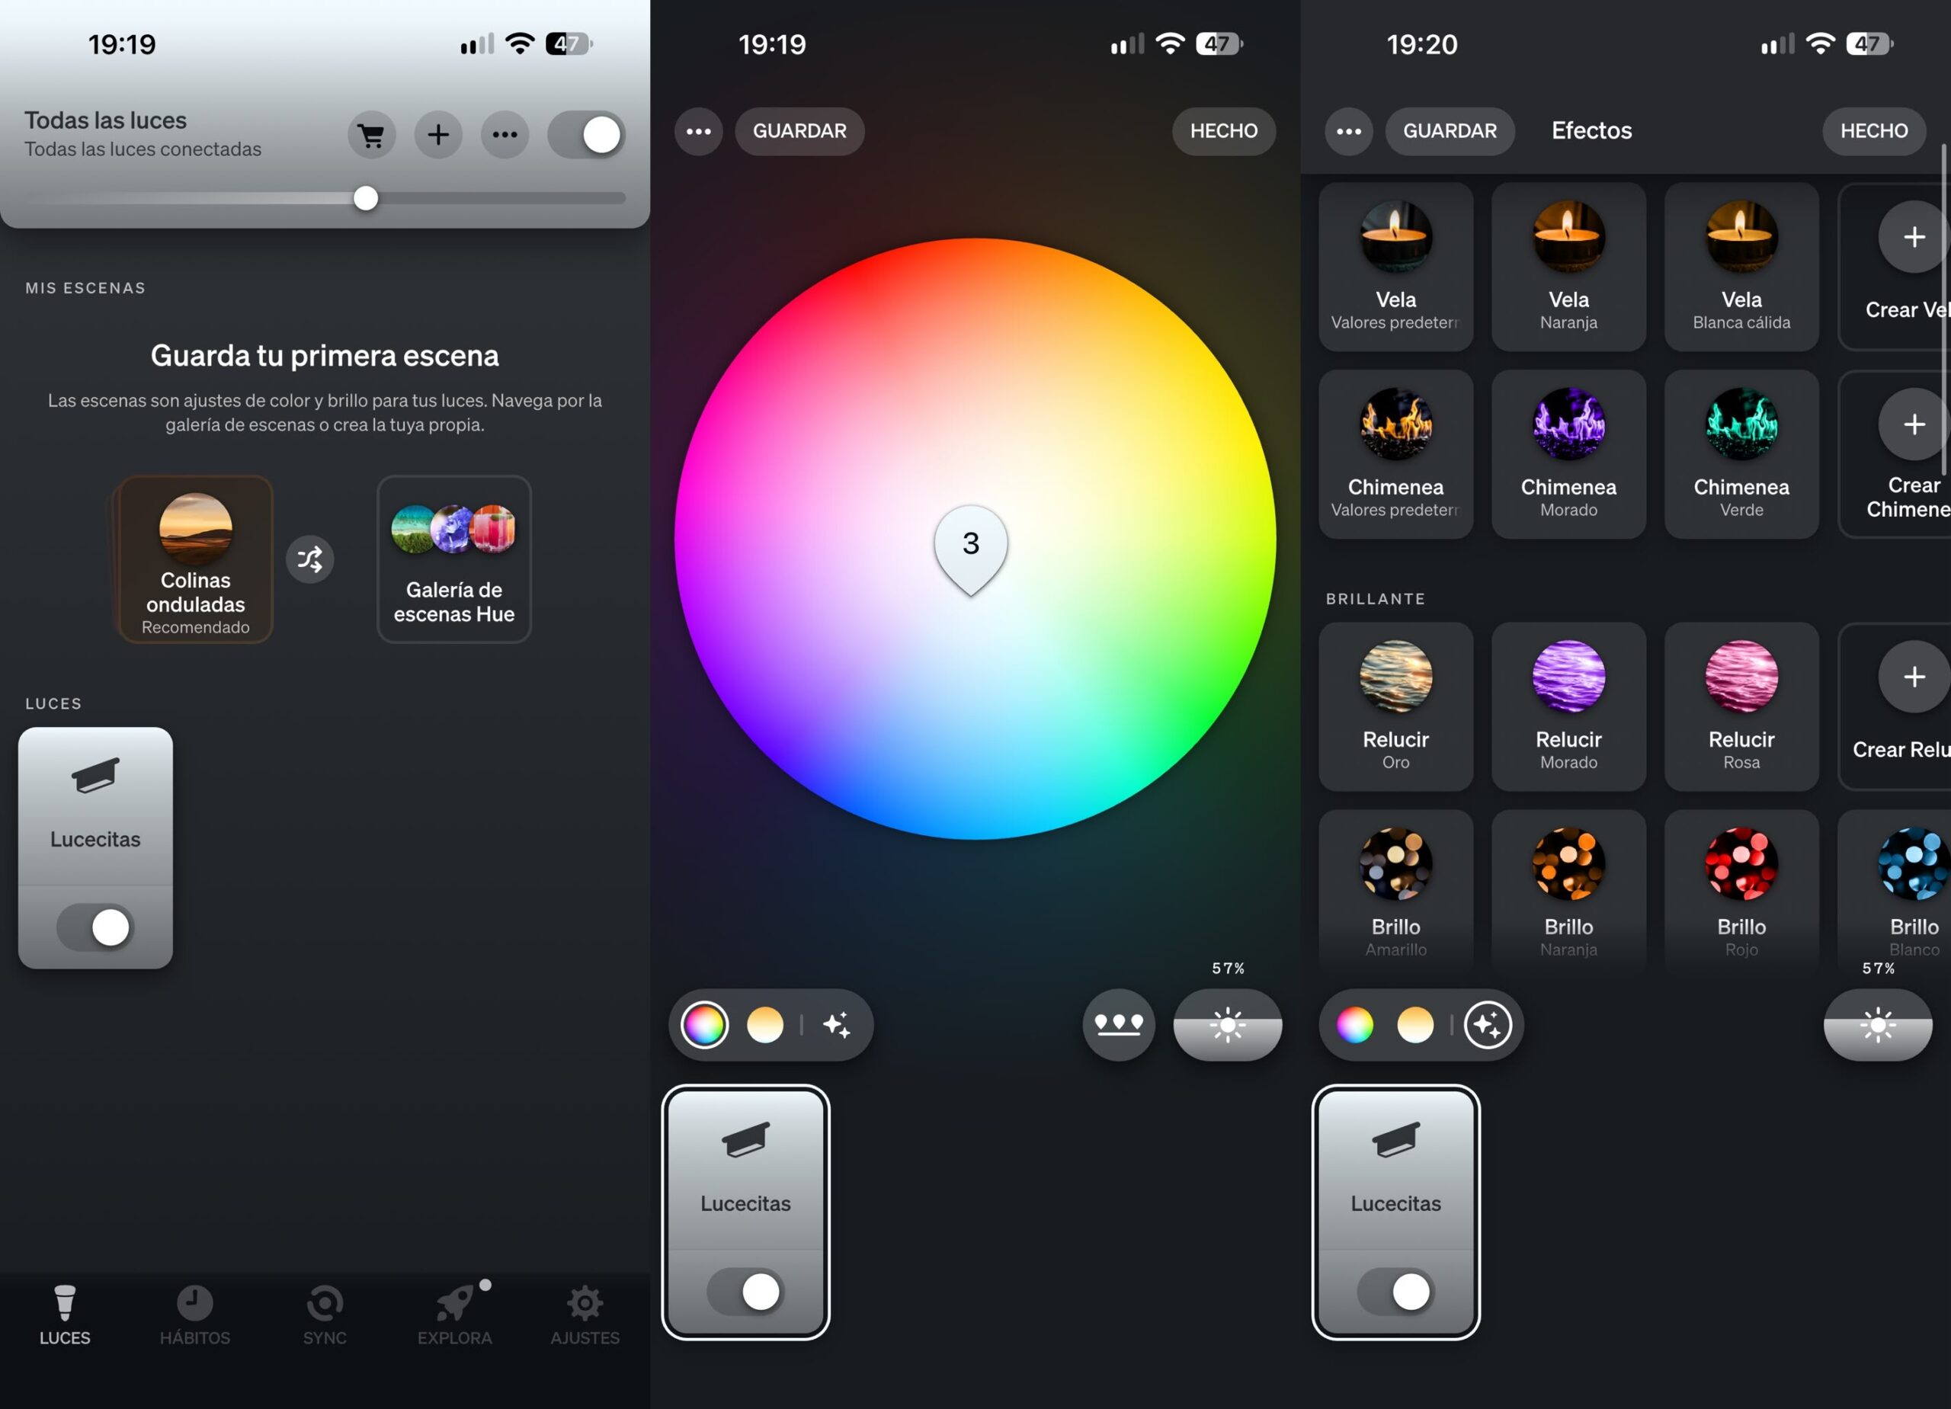This screenshot has height=1409, width=1951.
Task: Adjust the Todas las luces brightness slider
Action: point(325,199)
